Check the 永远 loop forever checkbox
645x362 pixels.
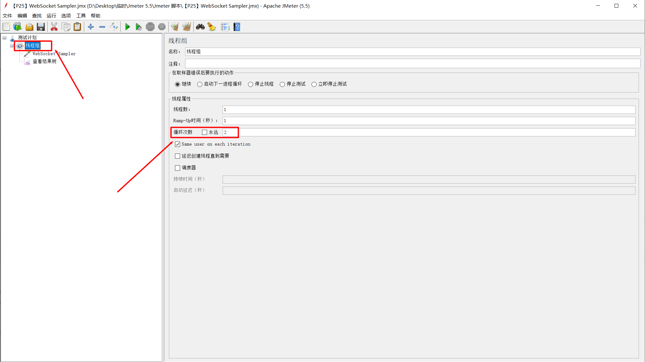coord(205,132)
